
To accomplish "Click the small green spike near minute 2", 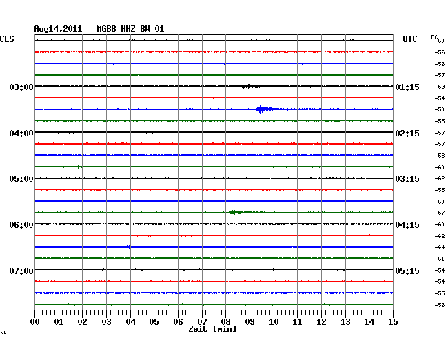I will click(79, 167).
